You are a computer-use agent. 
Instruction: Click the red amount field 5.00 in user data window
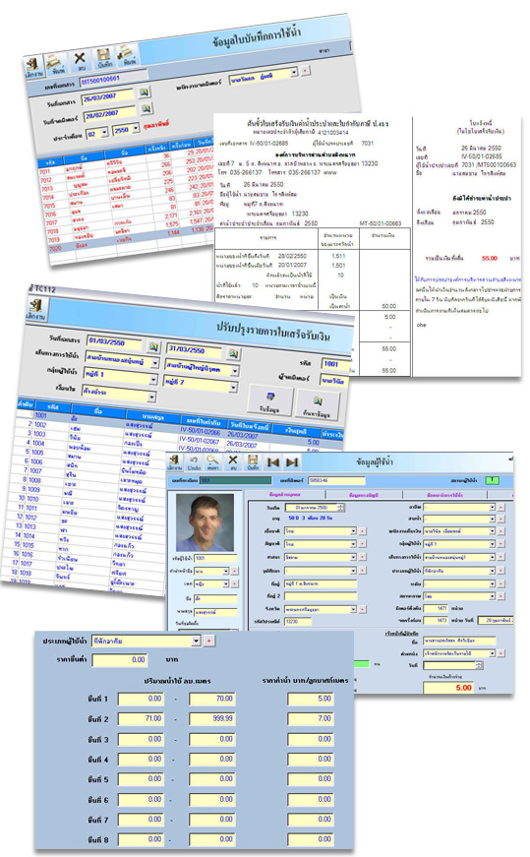pyautogui.click(x=449, y=688)
